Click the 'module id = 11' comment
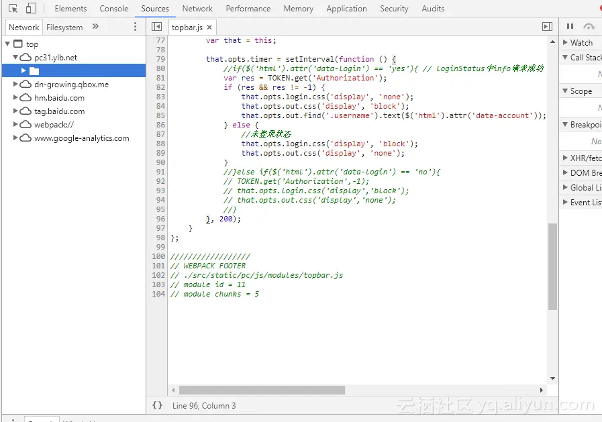Image resolution: width=602 pixels, height=422 pixels. (208, 284)
